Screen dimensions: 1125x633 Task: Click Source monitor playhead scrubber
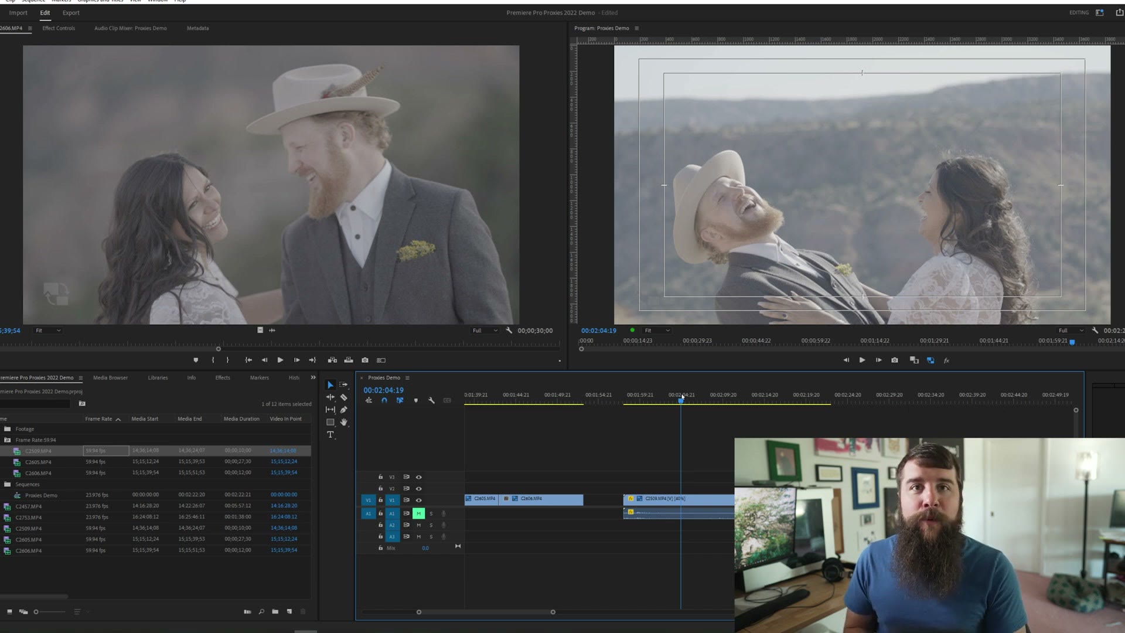click(219, 349)
